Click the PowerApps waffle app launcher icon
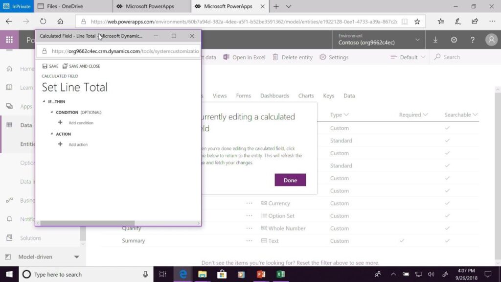Image resolution: width=501 pixels, height=282 pixels. [8, 40]
